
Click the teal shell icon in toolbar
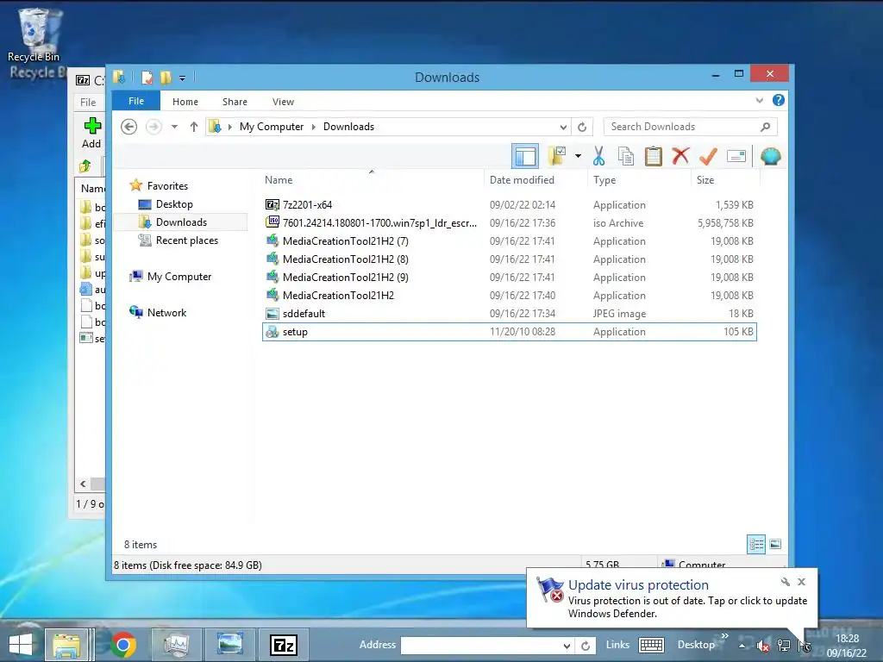tap(770, 156)
